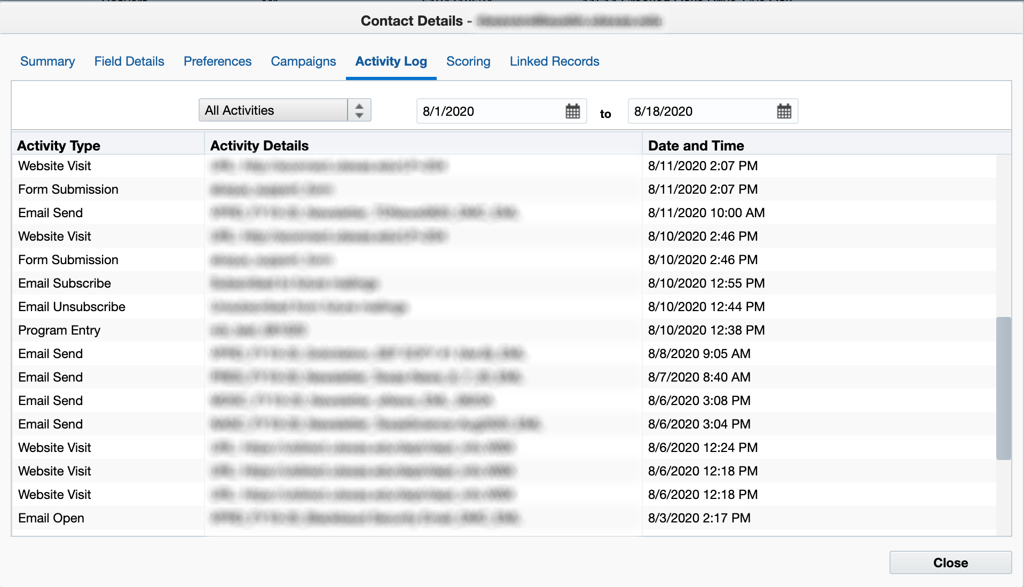Open the start date calendar picker
The width and height of the screenshot is (1024, 587).
coord(573,111)
